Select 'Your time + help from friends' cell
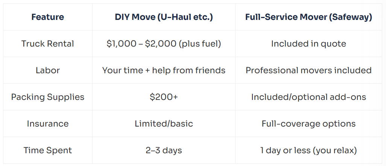The height and width of the screenshot is (166, 386). tap(164, 70)
